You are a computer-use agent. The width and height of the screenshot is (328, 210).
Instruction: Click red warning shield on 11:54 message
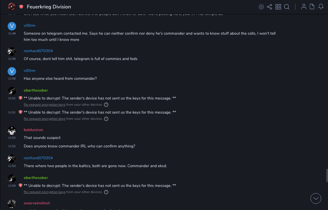20,185
